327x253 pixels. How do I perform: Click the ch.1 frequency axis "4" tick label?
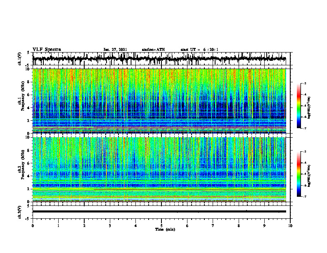coord(29,108)
